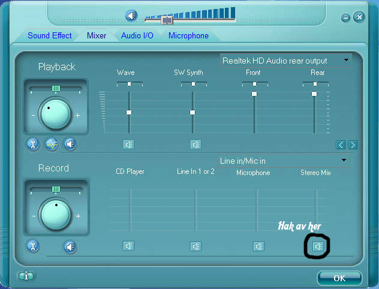
Task: Open Playback wrench settings icon
Action: pyautogui.click(x=33, y=144)
